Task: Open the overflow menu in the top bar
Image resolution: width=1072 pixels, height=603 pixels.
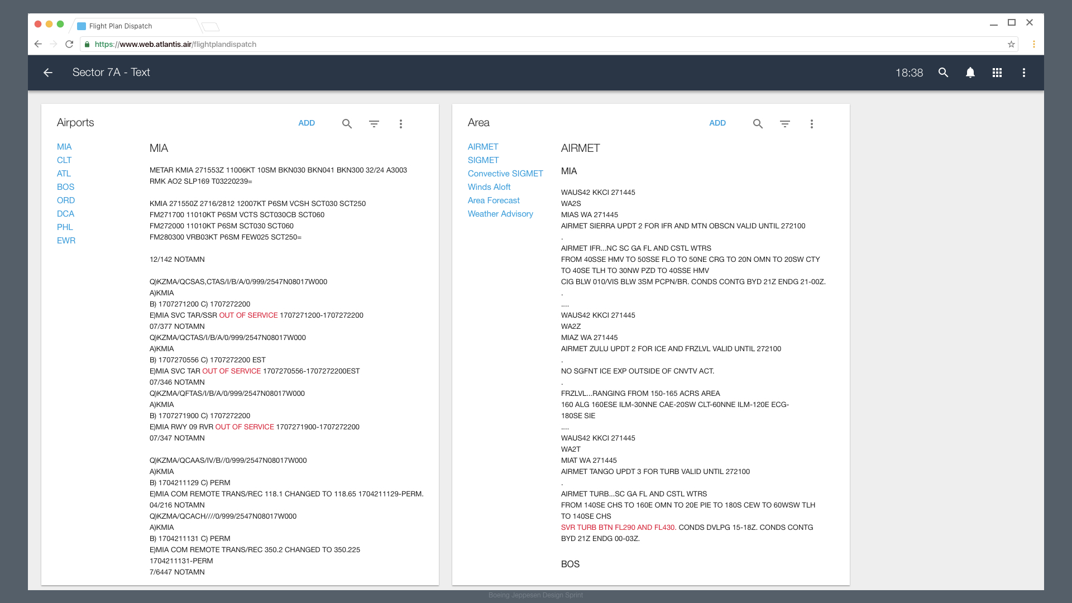Action: click(1024, 73)
